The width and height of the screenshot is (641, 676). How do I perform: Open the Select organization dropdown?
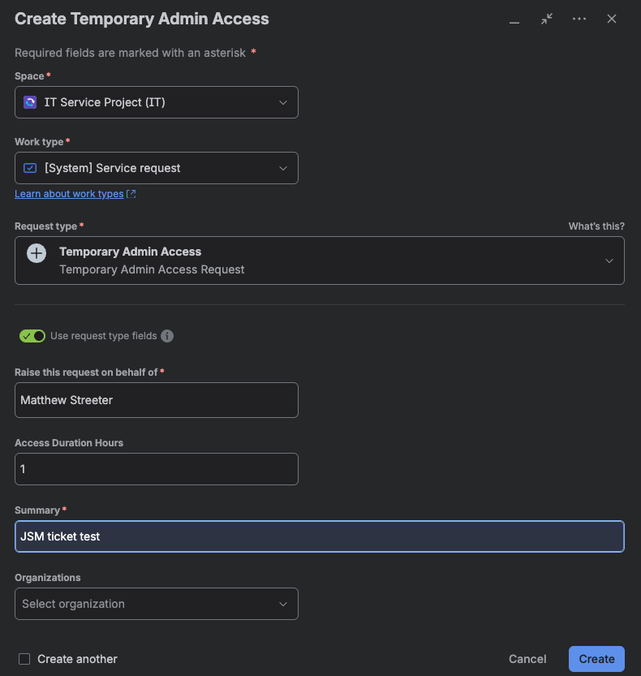(x=157, y=604)
